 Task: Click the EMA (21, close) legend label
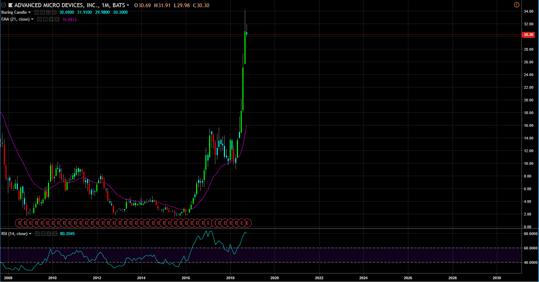pyautogui.click(x=15, y=19)
